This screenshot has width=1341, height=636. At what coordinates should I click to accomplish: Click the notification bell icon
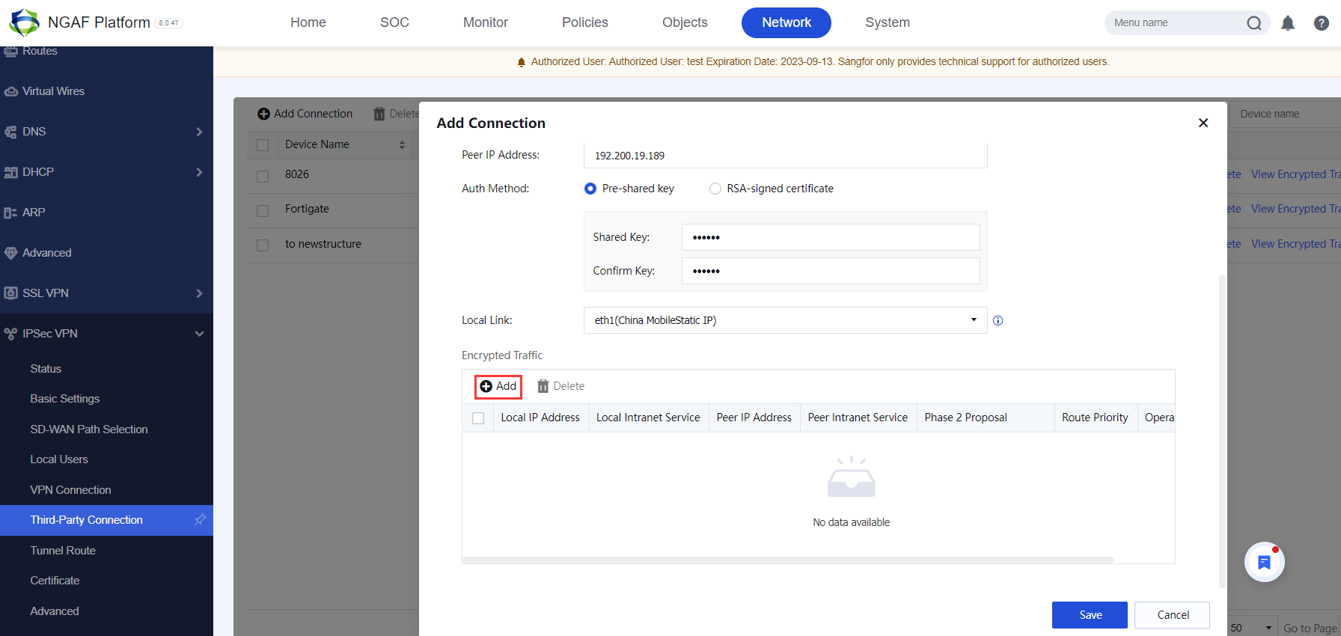(1288, 23)
